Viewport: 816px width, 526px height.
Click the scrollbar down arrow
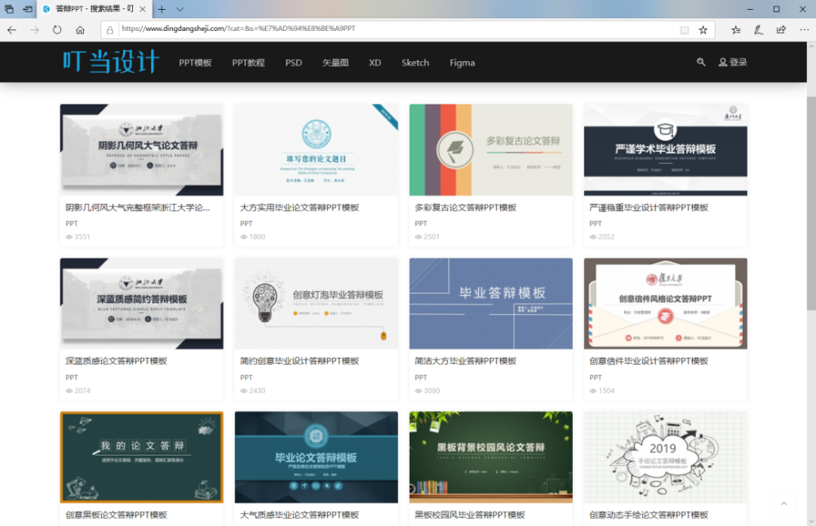tap(811, 521)
